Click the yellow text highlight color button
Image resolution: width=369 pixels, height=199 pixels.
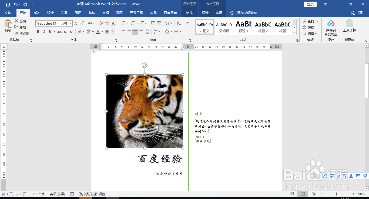(x=88, y=32)
